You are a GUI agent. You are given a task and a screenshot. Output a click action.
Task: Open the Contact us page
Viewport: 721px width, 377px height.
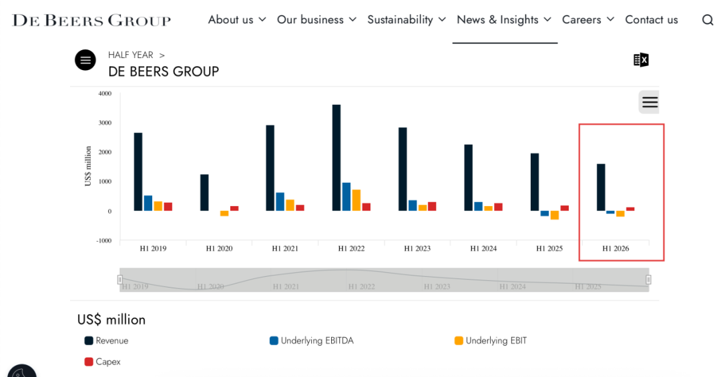point(652,20)
